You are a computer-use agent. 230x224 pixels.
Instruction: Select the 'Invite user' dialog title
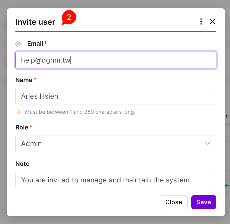35,22
